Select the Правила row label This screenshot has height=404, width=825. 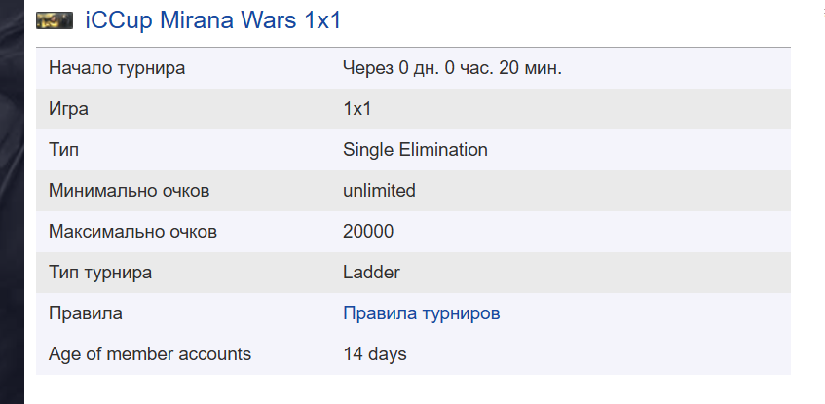(x=86, y=313)
